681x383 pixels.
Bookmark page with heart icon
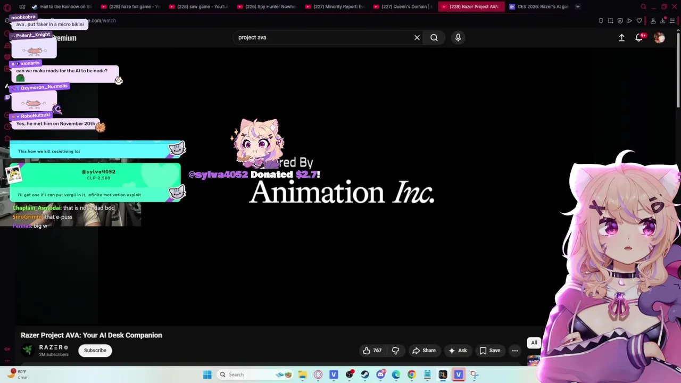[x=639, y=21]
